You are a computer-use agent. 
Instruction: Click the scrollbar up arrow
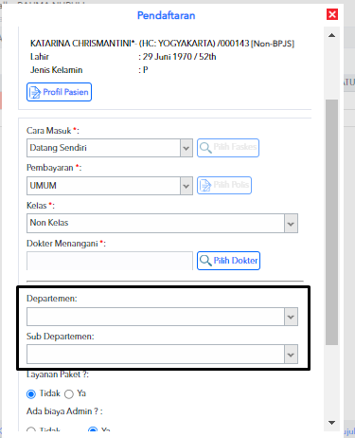331,35
